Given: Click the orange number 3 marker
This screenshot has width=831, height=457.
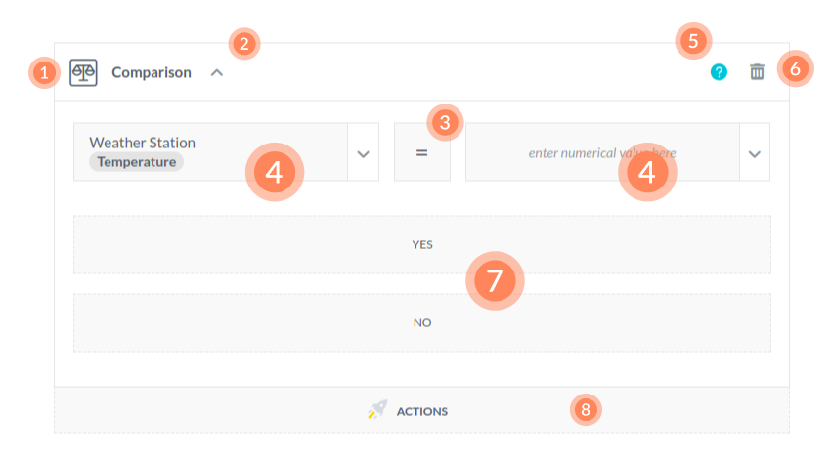Looking at the screenshot, I should [x=445, y=122].
